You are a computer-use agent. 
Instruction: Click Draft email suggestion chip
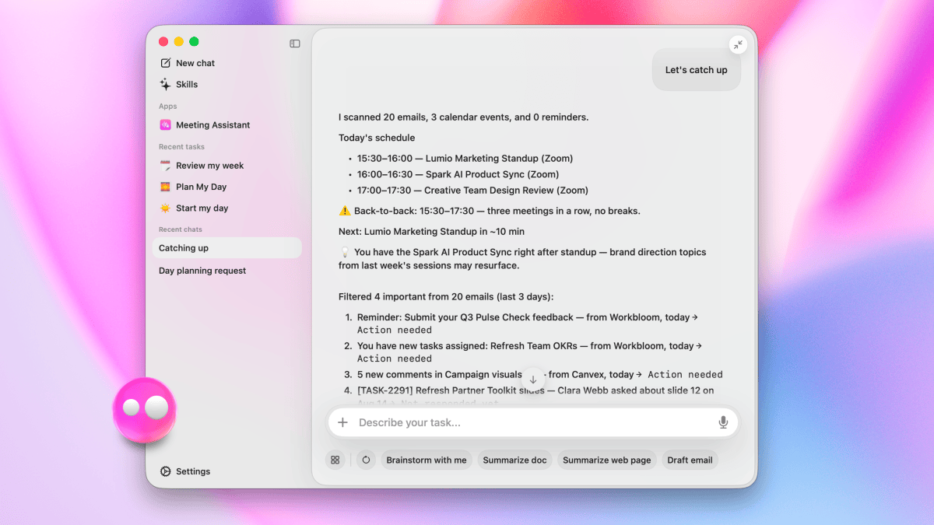point(690,460)
